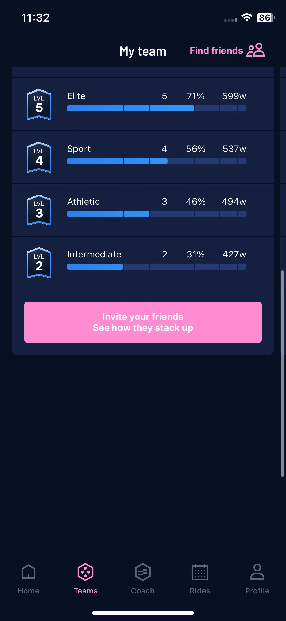Open the Rides calendar icon

pos(200,572)
